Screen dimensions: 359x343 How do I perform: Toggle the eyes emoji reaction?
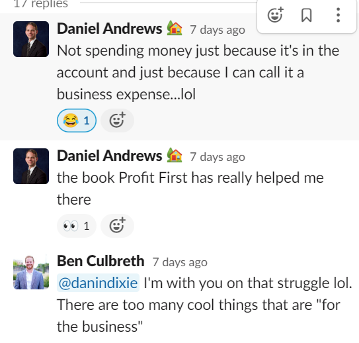pyautogui.click(x=77, y=226)
